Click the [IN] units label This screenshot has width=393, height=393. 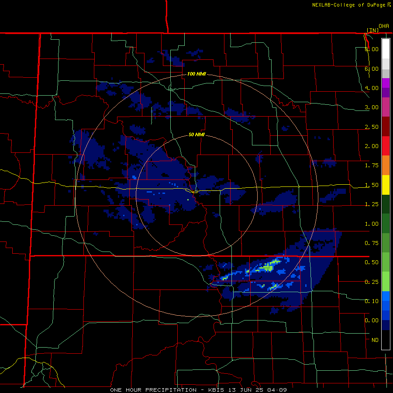[x=372, y=30]
